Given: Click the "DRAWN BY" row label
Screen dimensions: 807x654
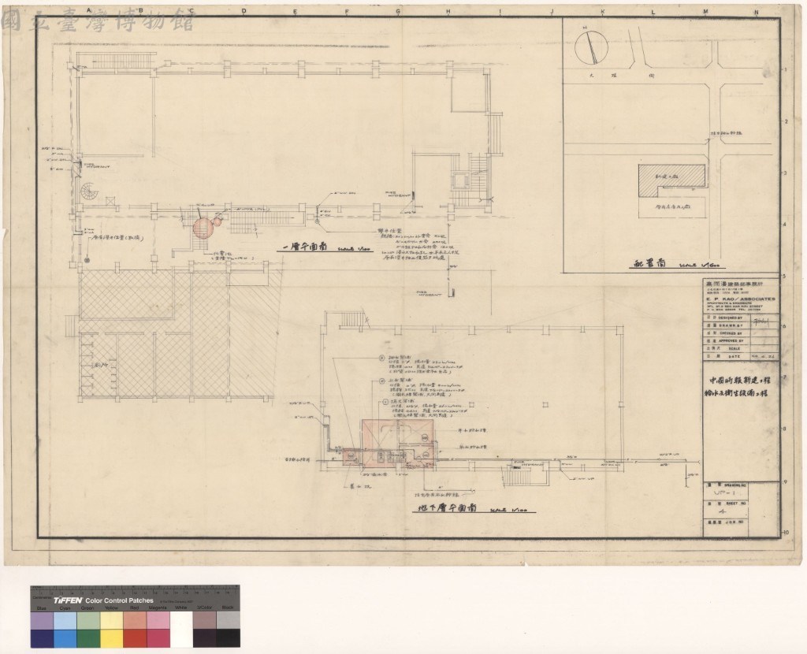Looking at the screenshot, I should point(731,325).
